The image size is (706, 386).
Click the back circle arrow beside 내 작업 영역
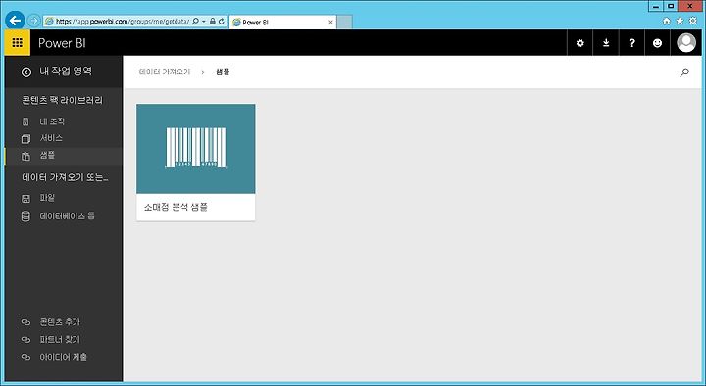[26, 72]
